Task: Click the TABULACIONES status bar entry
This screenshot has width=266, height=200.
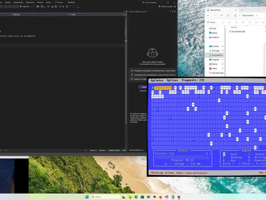Action: coord(114,150)
